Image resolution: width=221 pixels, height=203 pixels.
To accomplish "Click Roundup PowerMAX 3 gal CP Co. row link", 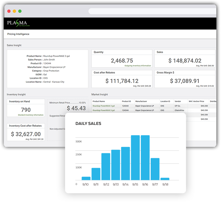I will click(x=104, y=106).
